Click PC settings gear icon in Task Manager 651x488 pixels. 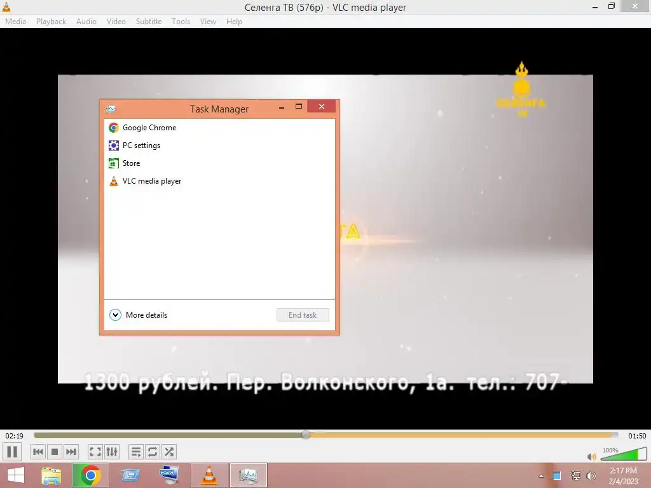113,146
